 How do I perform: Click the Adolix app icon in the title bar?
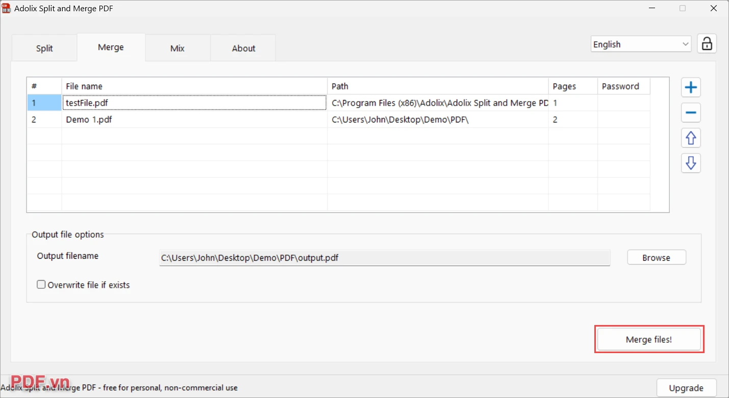[x=6, y=8]
